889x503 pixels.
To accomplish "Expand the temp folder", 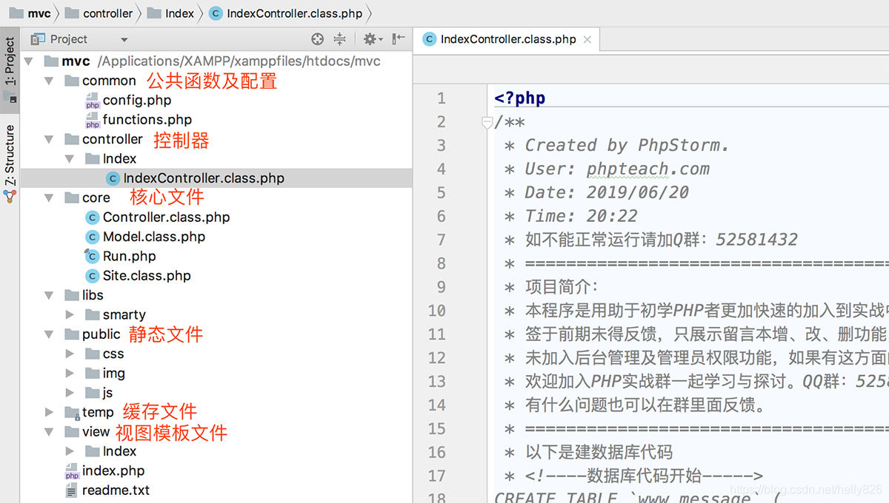I will point(49,412).
